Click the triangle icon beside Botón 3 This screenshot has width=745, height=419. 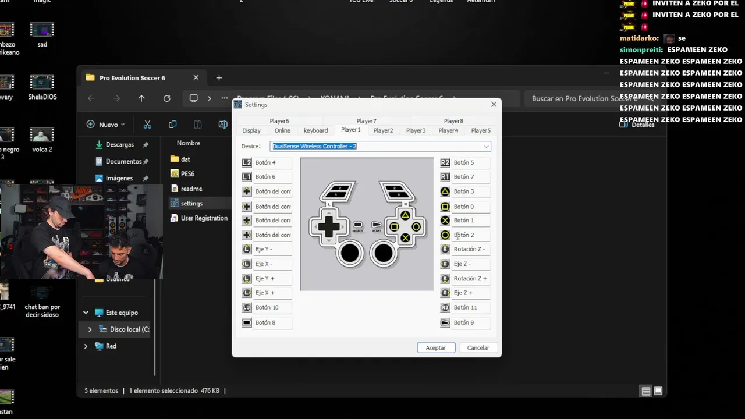tap(445, 191)
